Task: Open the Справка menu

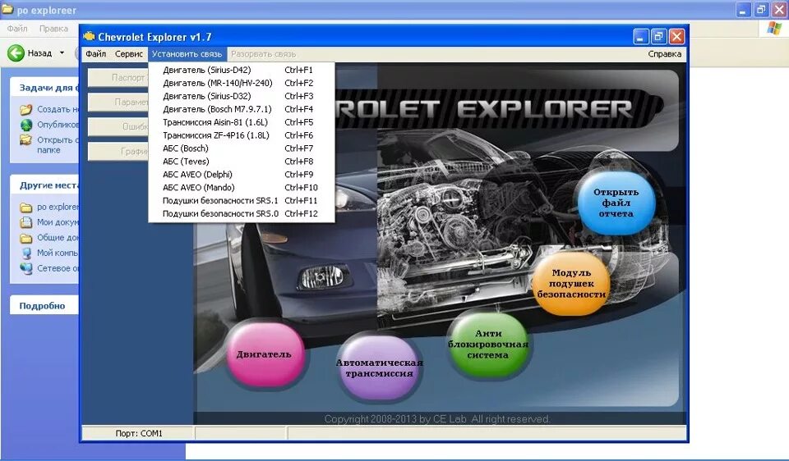Action: (665, 54)
